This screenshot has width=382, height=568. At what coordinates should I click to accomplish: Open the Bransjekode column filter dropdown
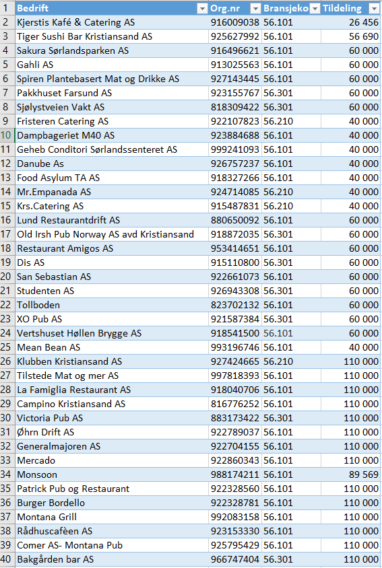tap(315, 8)
